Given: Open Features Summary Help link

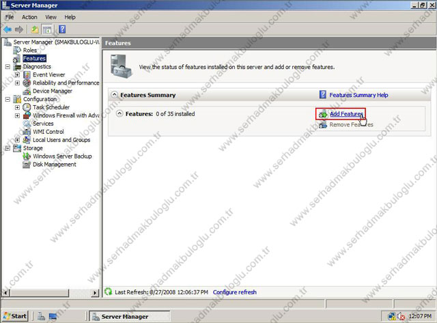Looking at the screenshot, I should pos(358,95).
